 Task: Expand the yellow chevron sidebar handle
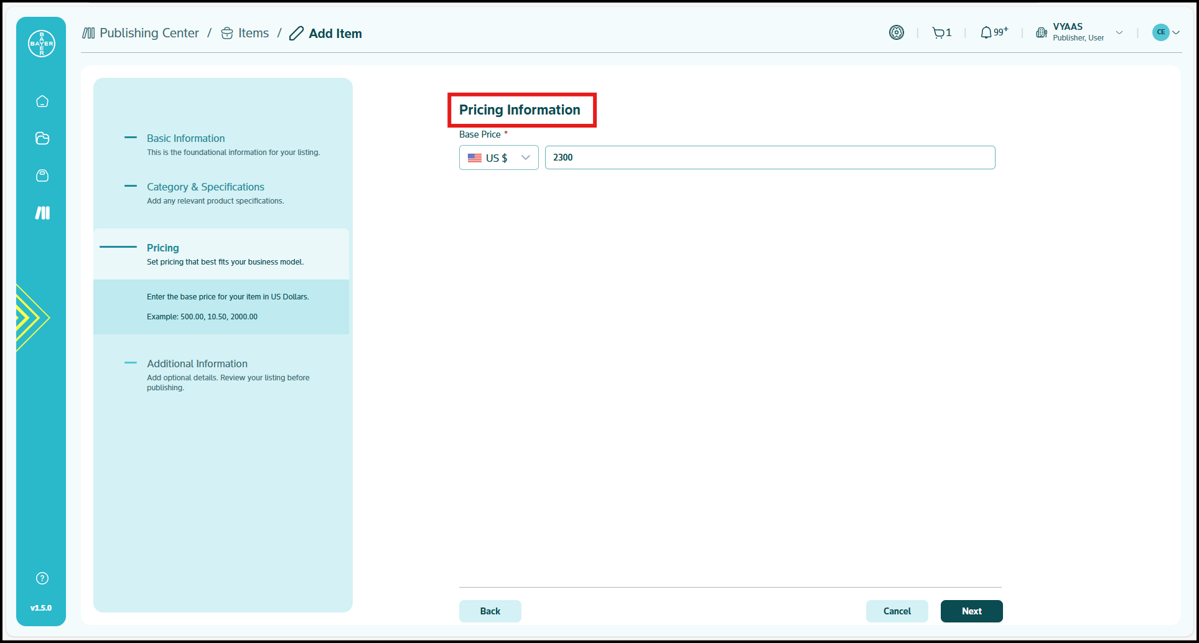click(x=30, y=317)
